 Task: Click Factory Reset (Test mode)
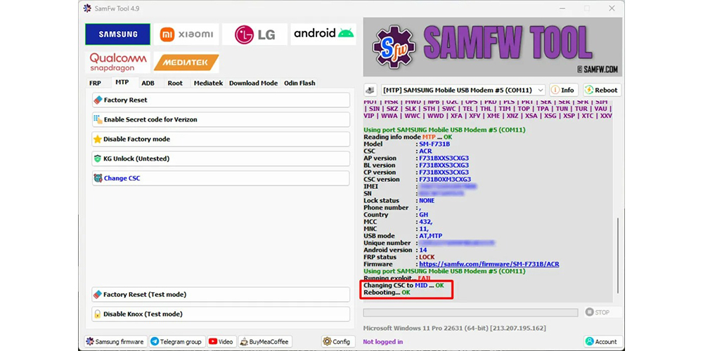pyautogui.click(x=221, y=295)
